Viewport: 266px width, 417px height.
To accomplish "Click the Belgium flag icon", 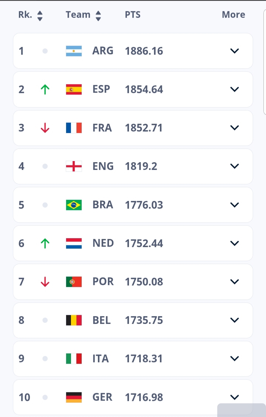I will pyautogui.click(x=74, y=320).
